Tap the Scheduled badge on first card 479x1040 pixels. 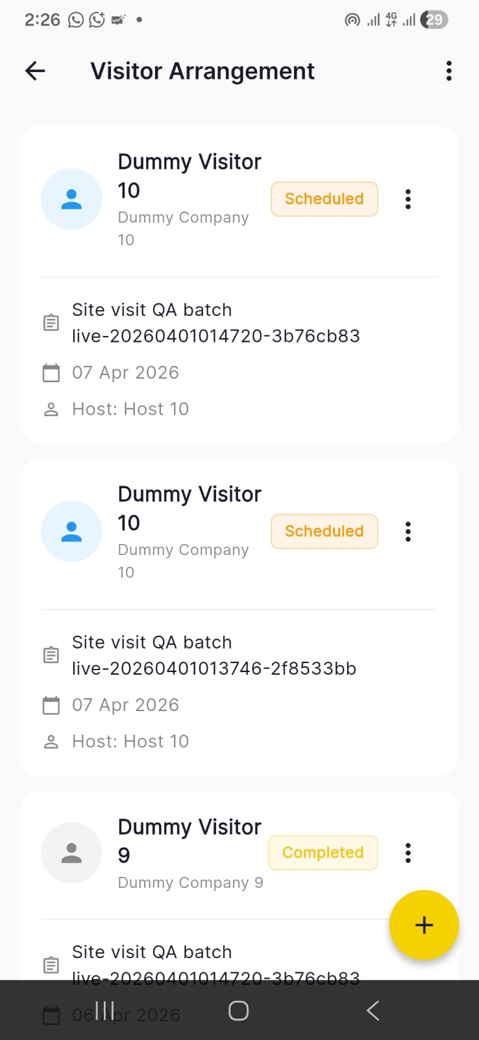tap(324, 199)
